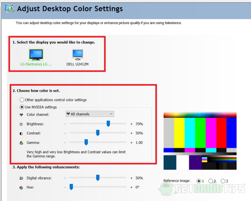Click the Brightness sun icon
Image resolution: width=251 pixels, height=201 pixels.
tap(21, 124)
